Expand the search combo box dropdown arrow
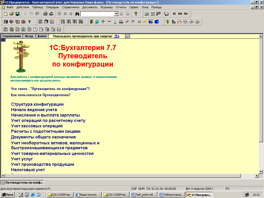Screen dimensions: 264x198 116,14
